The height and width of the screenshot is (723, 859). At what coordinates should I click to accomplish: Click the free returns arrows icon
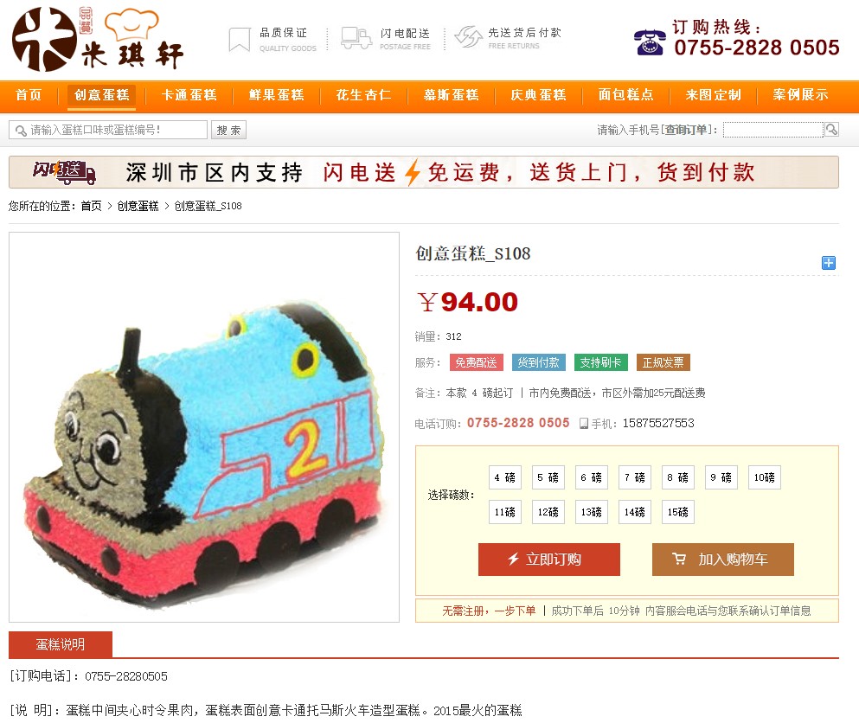tap(468, 37)
